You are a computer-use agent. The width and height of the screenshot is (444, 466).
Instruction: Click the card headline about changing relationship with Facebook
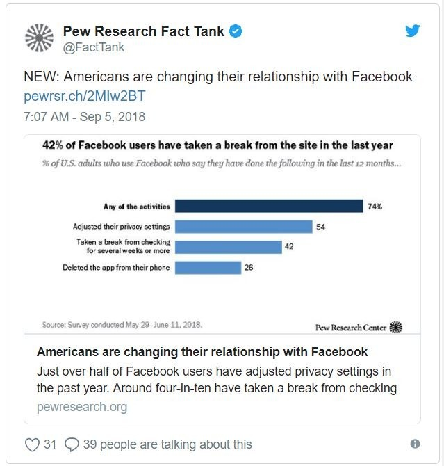[202, 352]
